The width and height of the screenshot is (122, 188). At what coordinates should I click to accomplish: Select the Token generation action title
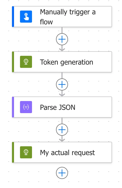(x=66, y=62)
